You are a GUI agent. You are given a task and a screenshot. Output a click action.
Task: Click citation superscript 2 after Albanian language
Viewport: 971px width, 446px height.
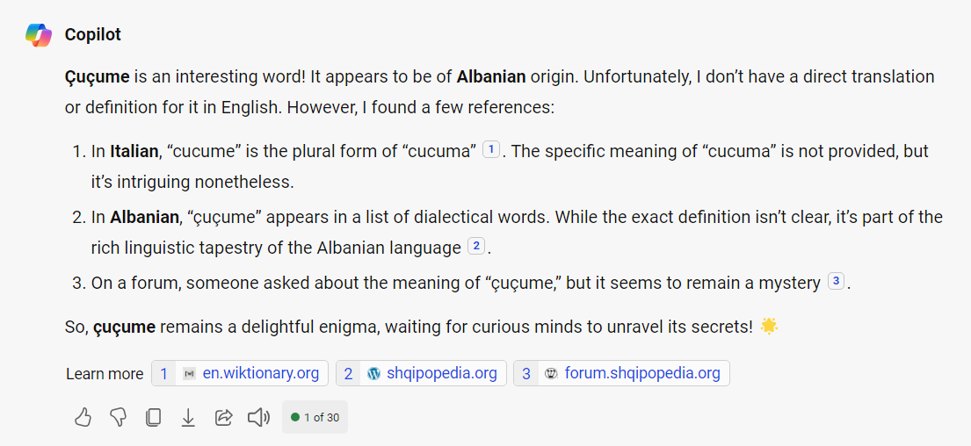[x=475, y=246]
